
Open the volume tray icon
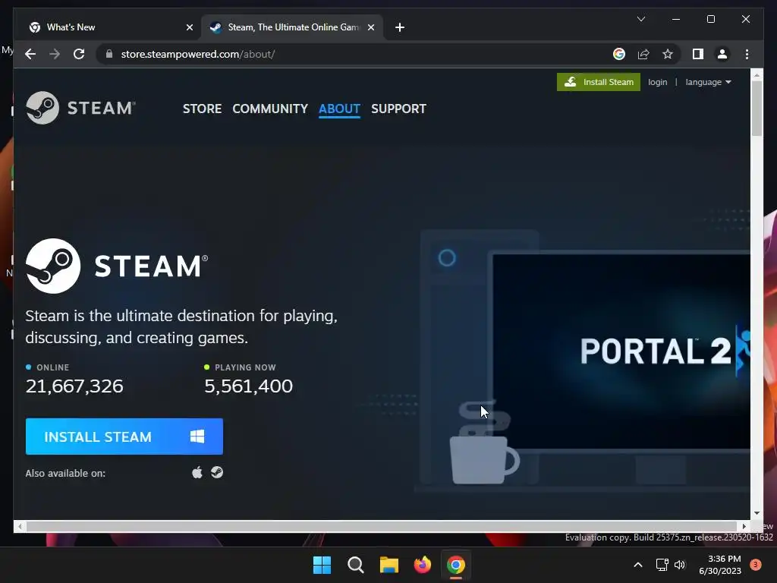click(x=679, y=565)
